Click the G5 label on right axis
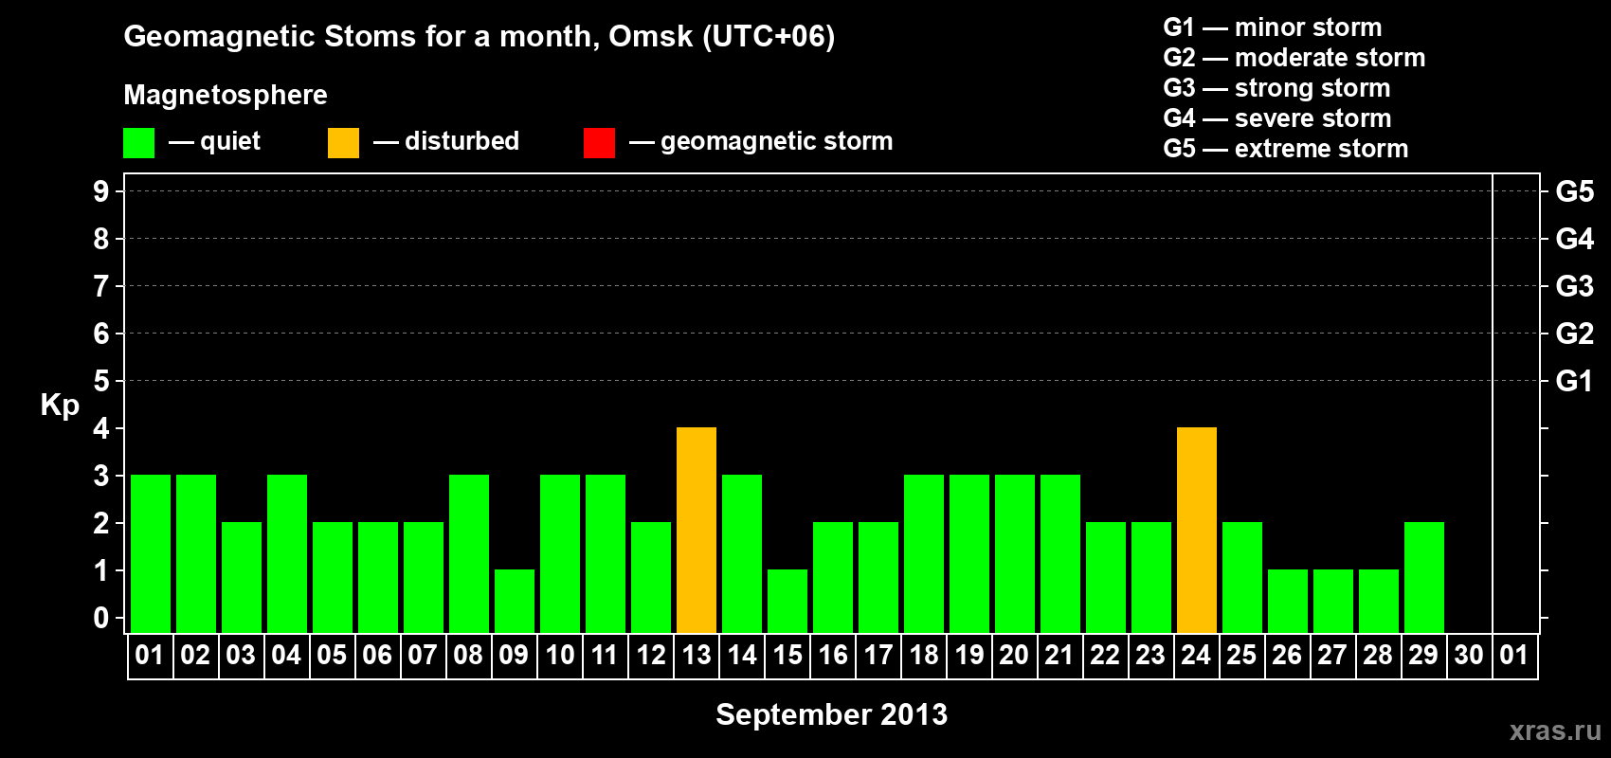 (x=1574, y=191)
